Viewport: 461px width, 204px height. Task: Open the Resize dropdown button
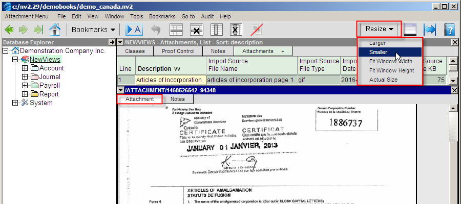click(379, 29)
